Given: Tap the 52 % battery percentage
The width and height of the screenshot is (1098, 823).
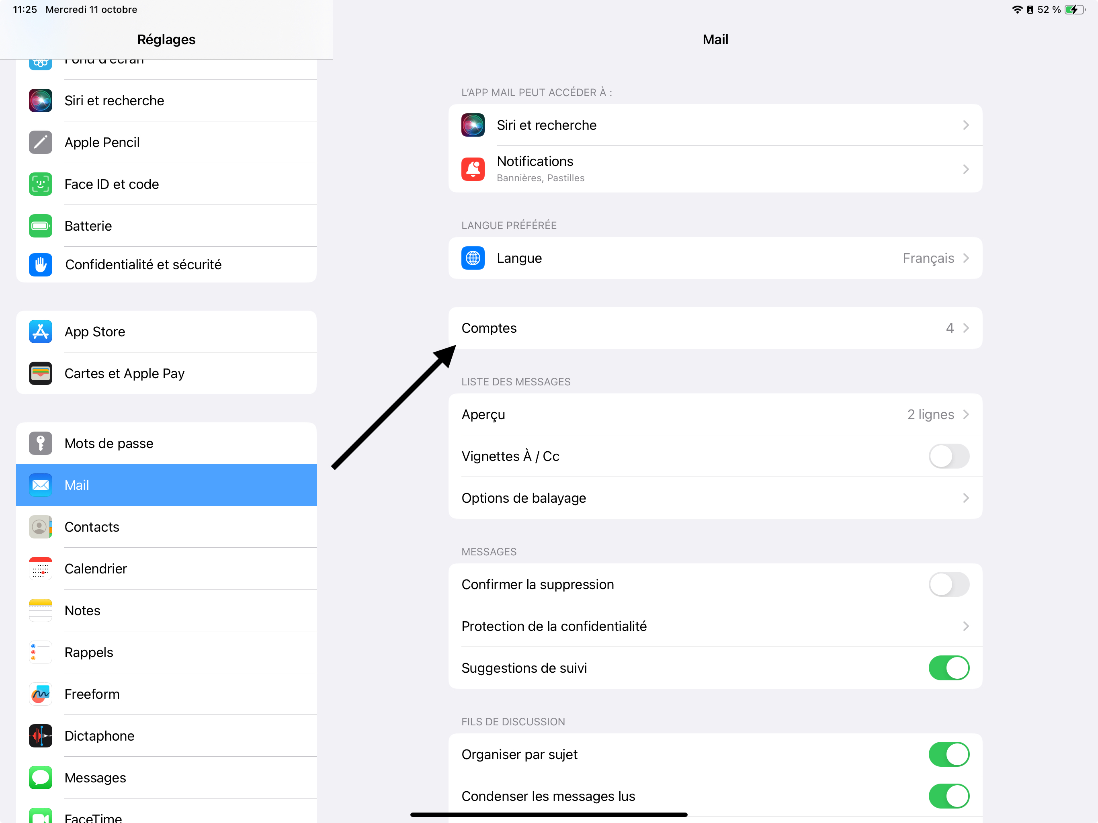Looking at the screenshot, I should click(1049, 9).
